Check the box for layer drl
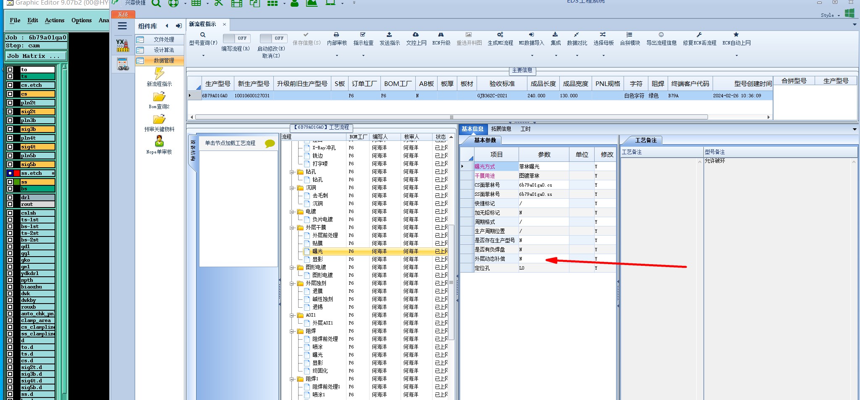The image size is (860, 400). pyautogui.click(x=10, y=197)
